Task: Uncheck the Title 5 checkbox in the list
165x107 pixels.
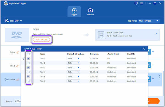Action: tap(28, 77)
